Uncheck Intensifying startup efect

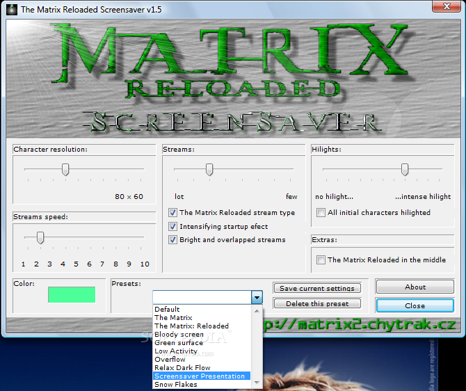point(172,227)
